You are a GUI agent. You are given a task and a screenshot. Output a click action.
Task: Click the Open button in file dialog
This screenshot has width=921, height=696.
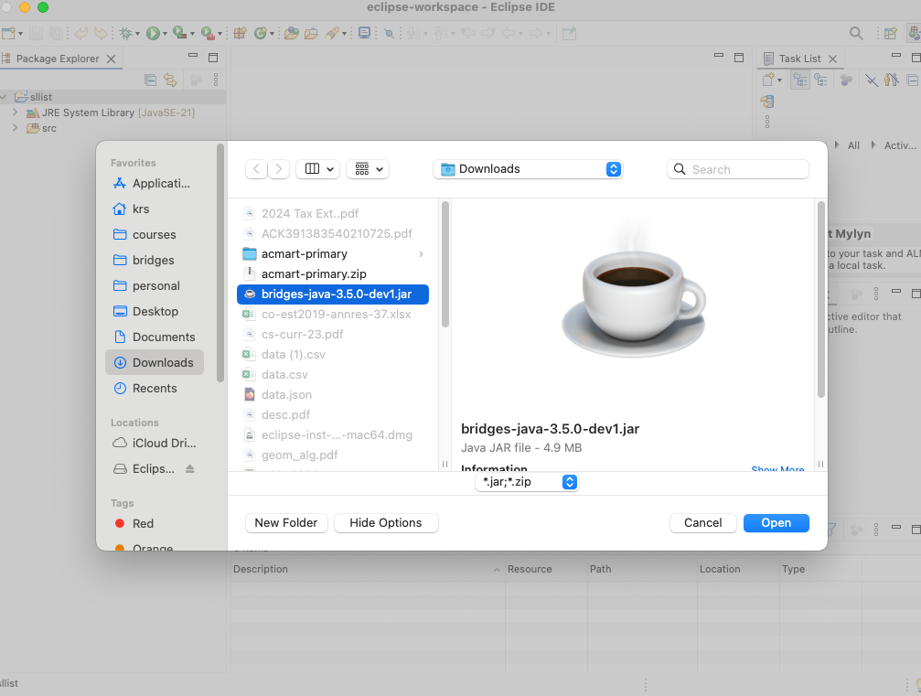coord(776,523)
